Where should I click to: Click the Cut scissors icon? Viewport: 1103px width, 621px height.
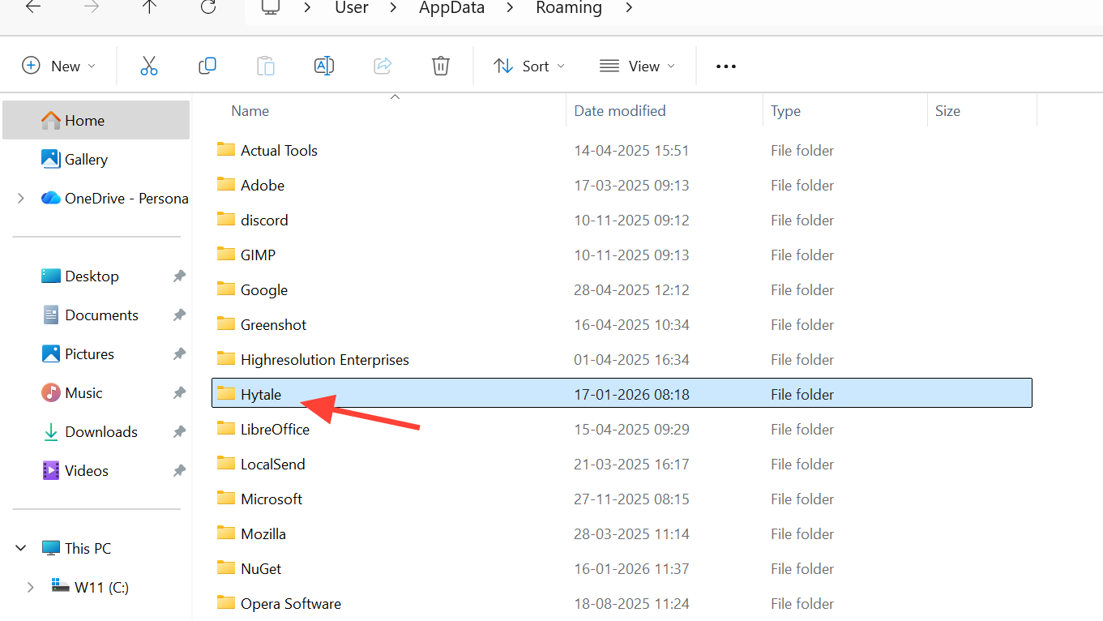[x=148, y=66]
